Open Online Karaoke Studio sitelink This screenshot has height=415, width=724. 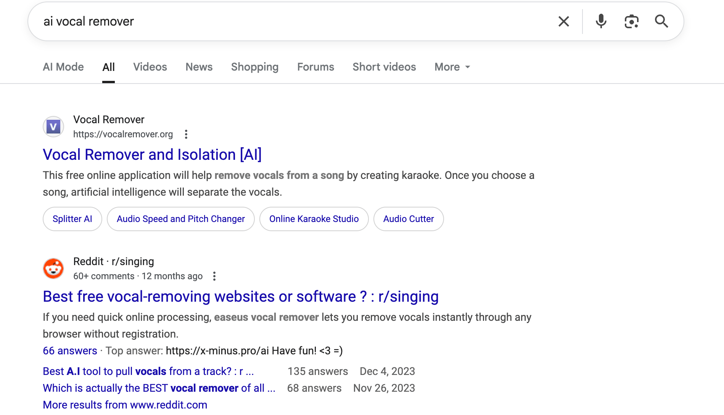314,219
